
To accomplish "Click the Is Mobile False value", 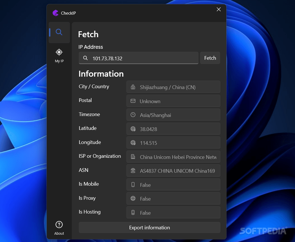I will point(145,185).
